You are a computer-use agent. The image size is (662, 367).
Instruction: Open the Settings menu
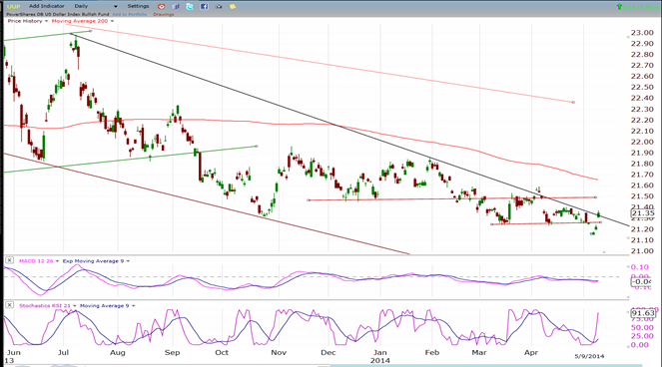pos(138,6)
